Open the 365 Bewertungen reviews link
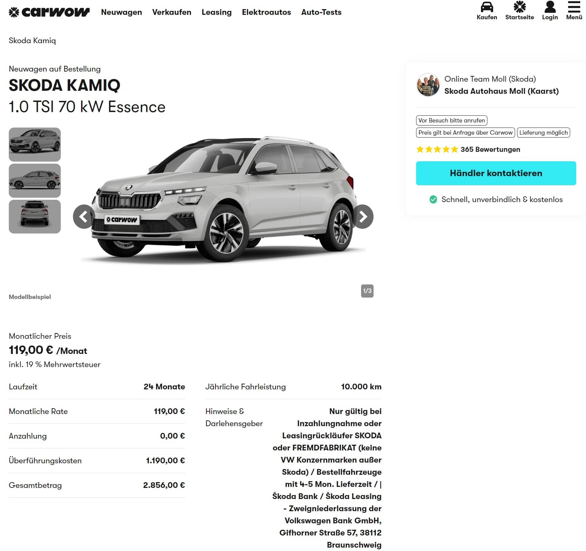The image size is (586, 551). (490, 149)
